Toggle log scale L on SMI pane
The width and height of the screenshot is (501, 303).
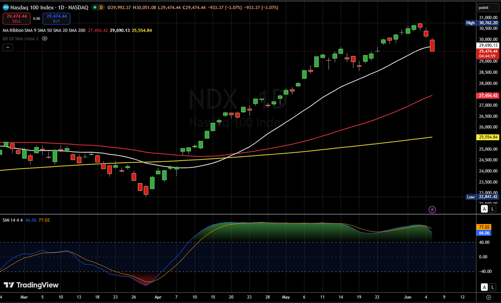click(493, 286)
